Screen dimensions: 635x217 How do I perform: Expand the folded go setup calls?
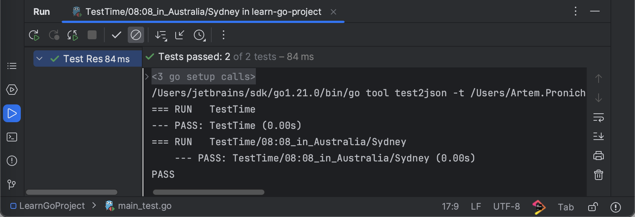(147, 77)
